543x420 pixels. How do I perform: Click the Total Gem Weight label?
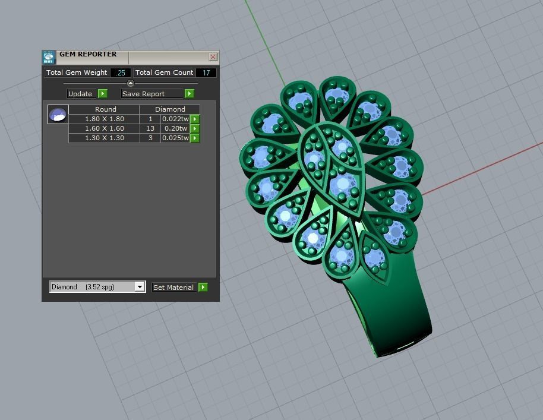pos(77,72)
